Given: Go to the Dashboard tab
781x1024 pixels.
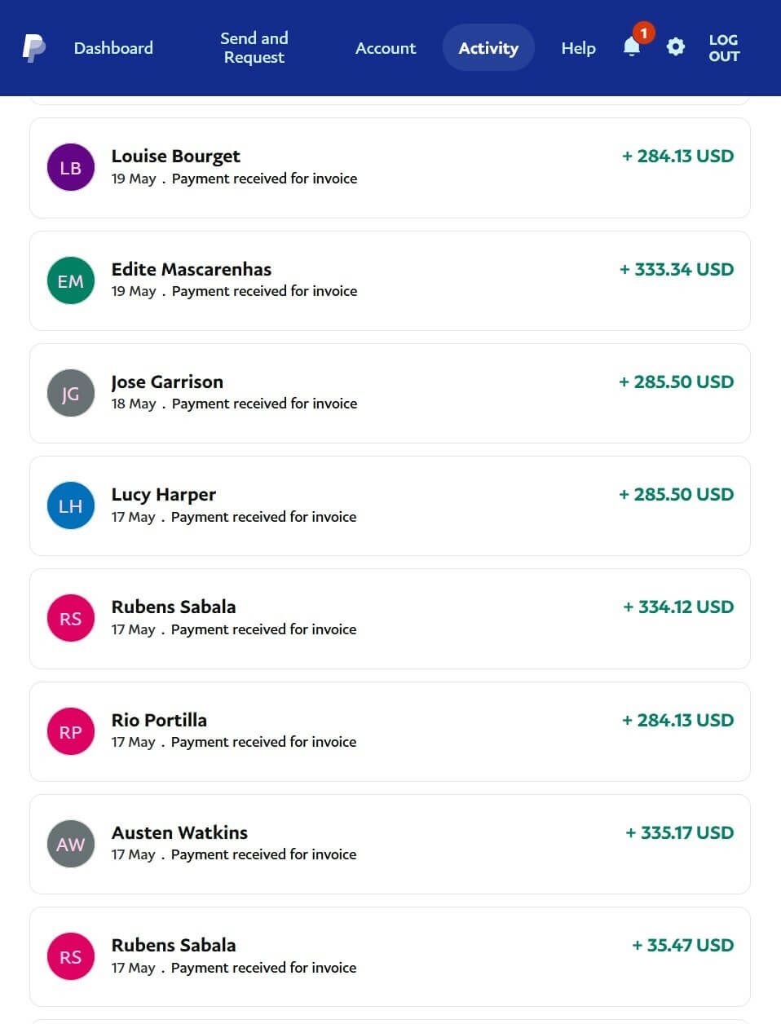Looking at the screenshot, I should 113,48.
